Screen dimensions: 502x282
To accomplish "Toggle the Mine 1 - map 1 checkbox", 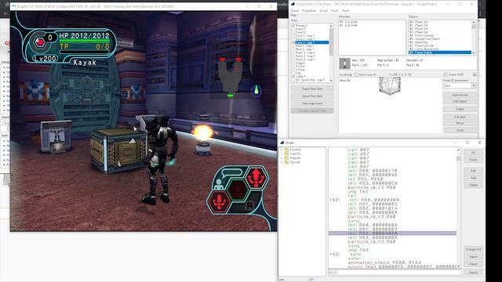I will click(x=293, y=46).
